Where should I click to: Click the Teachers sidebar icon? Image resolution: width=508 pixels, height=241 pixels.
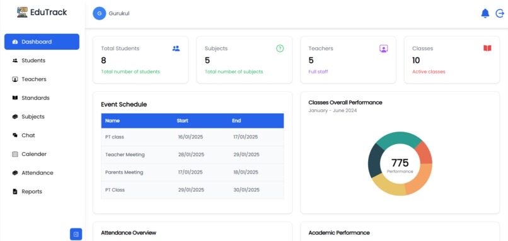click(15, 79)
